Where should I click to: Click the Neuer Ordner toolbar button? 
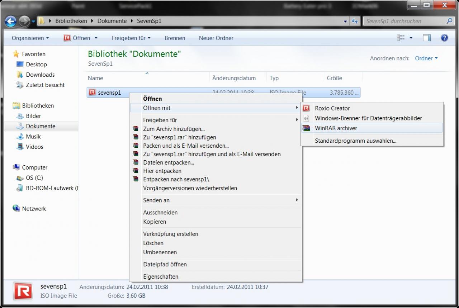216,38
